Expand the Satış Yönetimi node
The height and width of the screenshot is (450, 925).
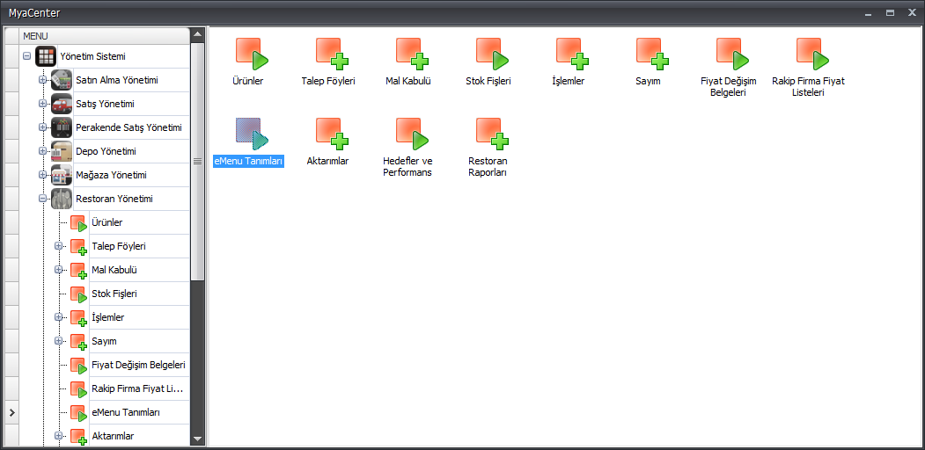click(x=42, y=104)
